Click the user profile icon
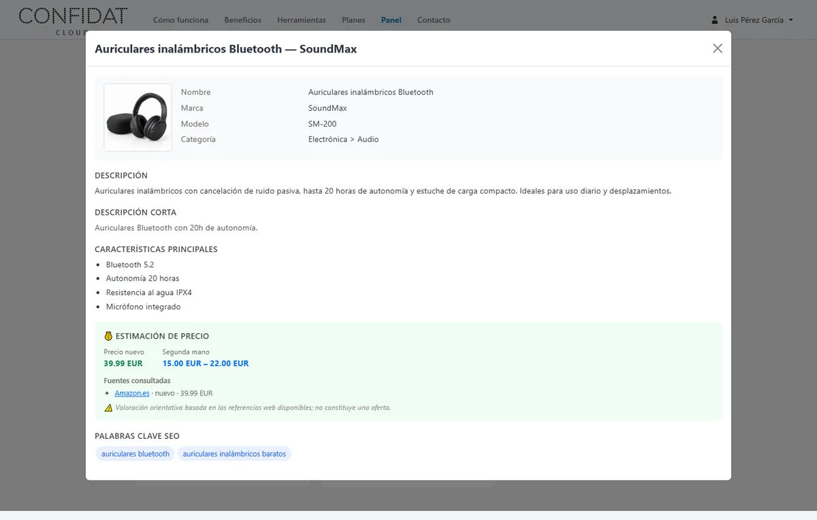The width and height of the screenshot is (817, 520). coord(714,20)
